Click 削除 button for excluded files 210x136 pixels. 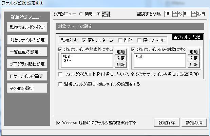pos(120,64)
